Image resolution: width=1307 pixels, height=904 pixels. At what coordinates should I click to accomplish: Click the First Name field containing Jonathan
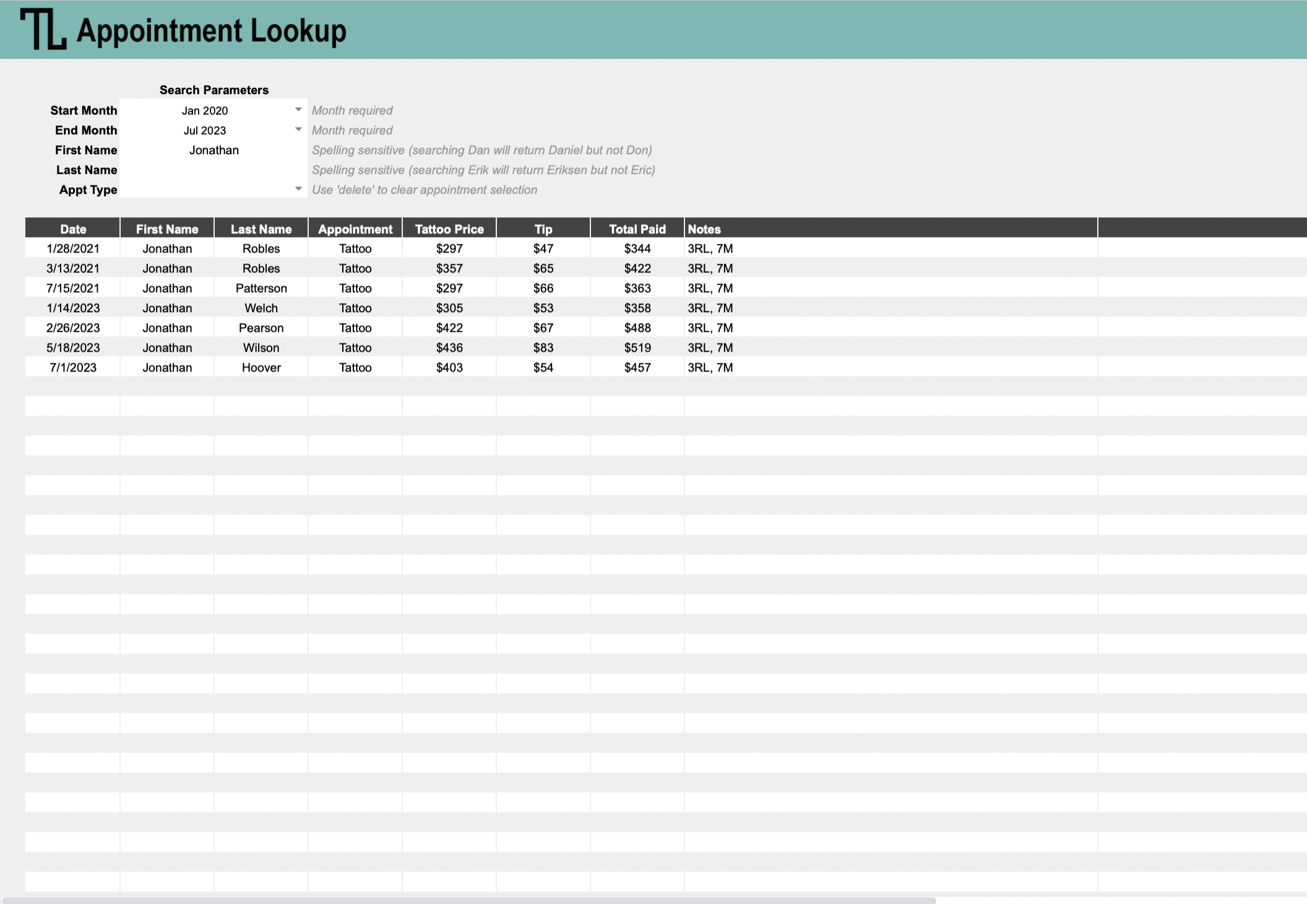214,150
